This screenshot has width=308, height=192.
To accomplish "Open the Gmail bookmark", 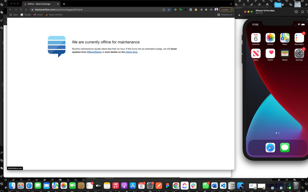I will [38, 15].
